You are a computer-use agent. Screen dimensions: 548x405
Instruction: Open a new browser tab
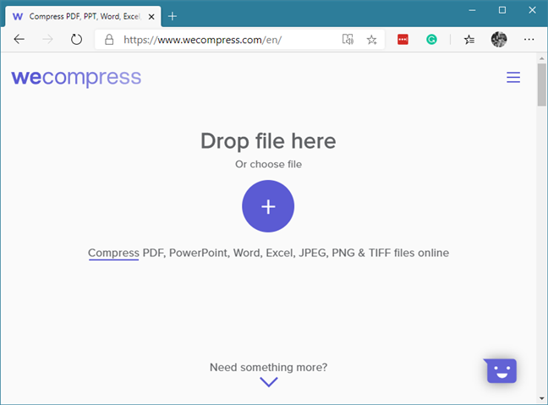pos(173,16)
